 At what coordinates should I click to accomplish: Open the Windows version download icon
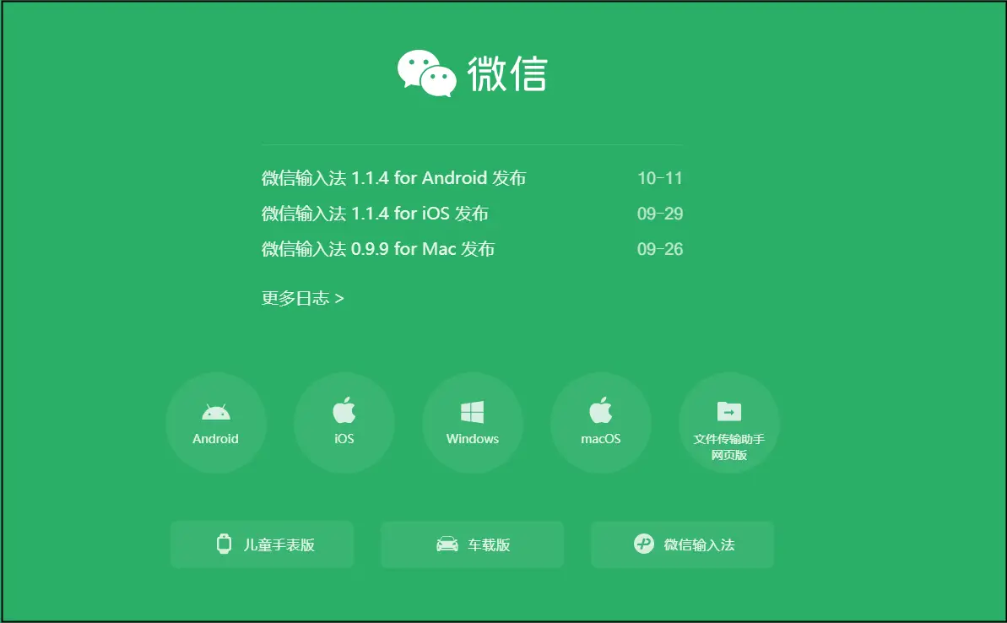(x=473, y=411)
